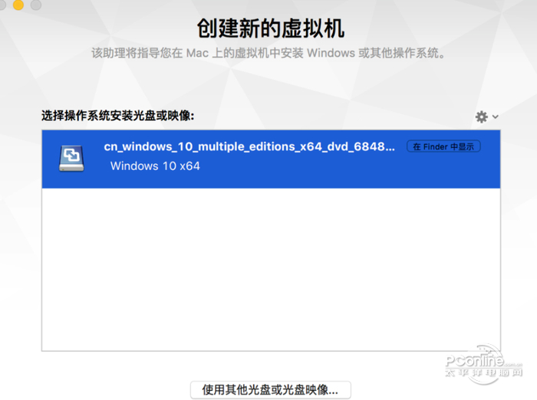This screenshot has width=537, height=400.
Task: Select the cn_windows_10_multiple_editions ISO file name
Action: 249,146
